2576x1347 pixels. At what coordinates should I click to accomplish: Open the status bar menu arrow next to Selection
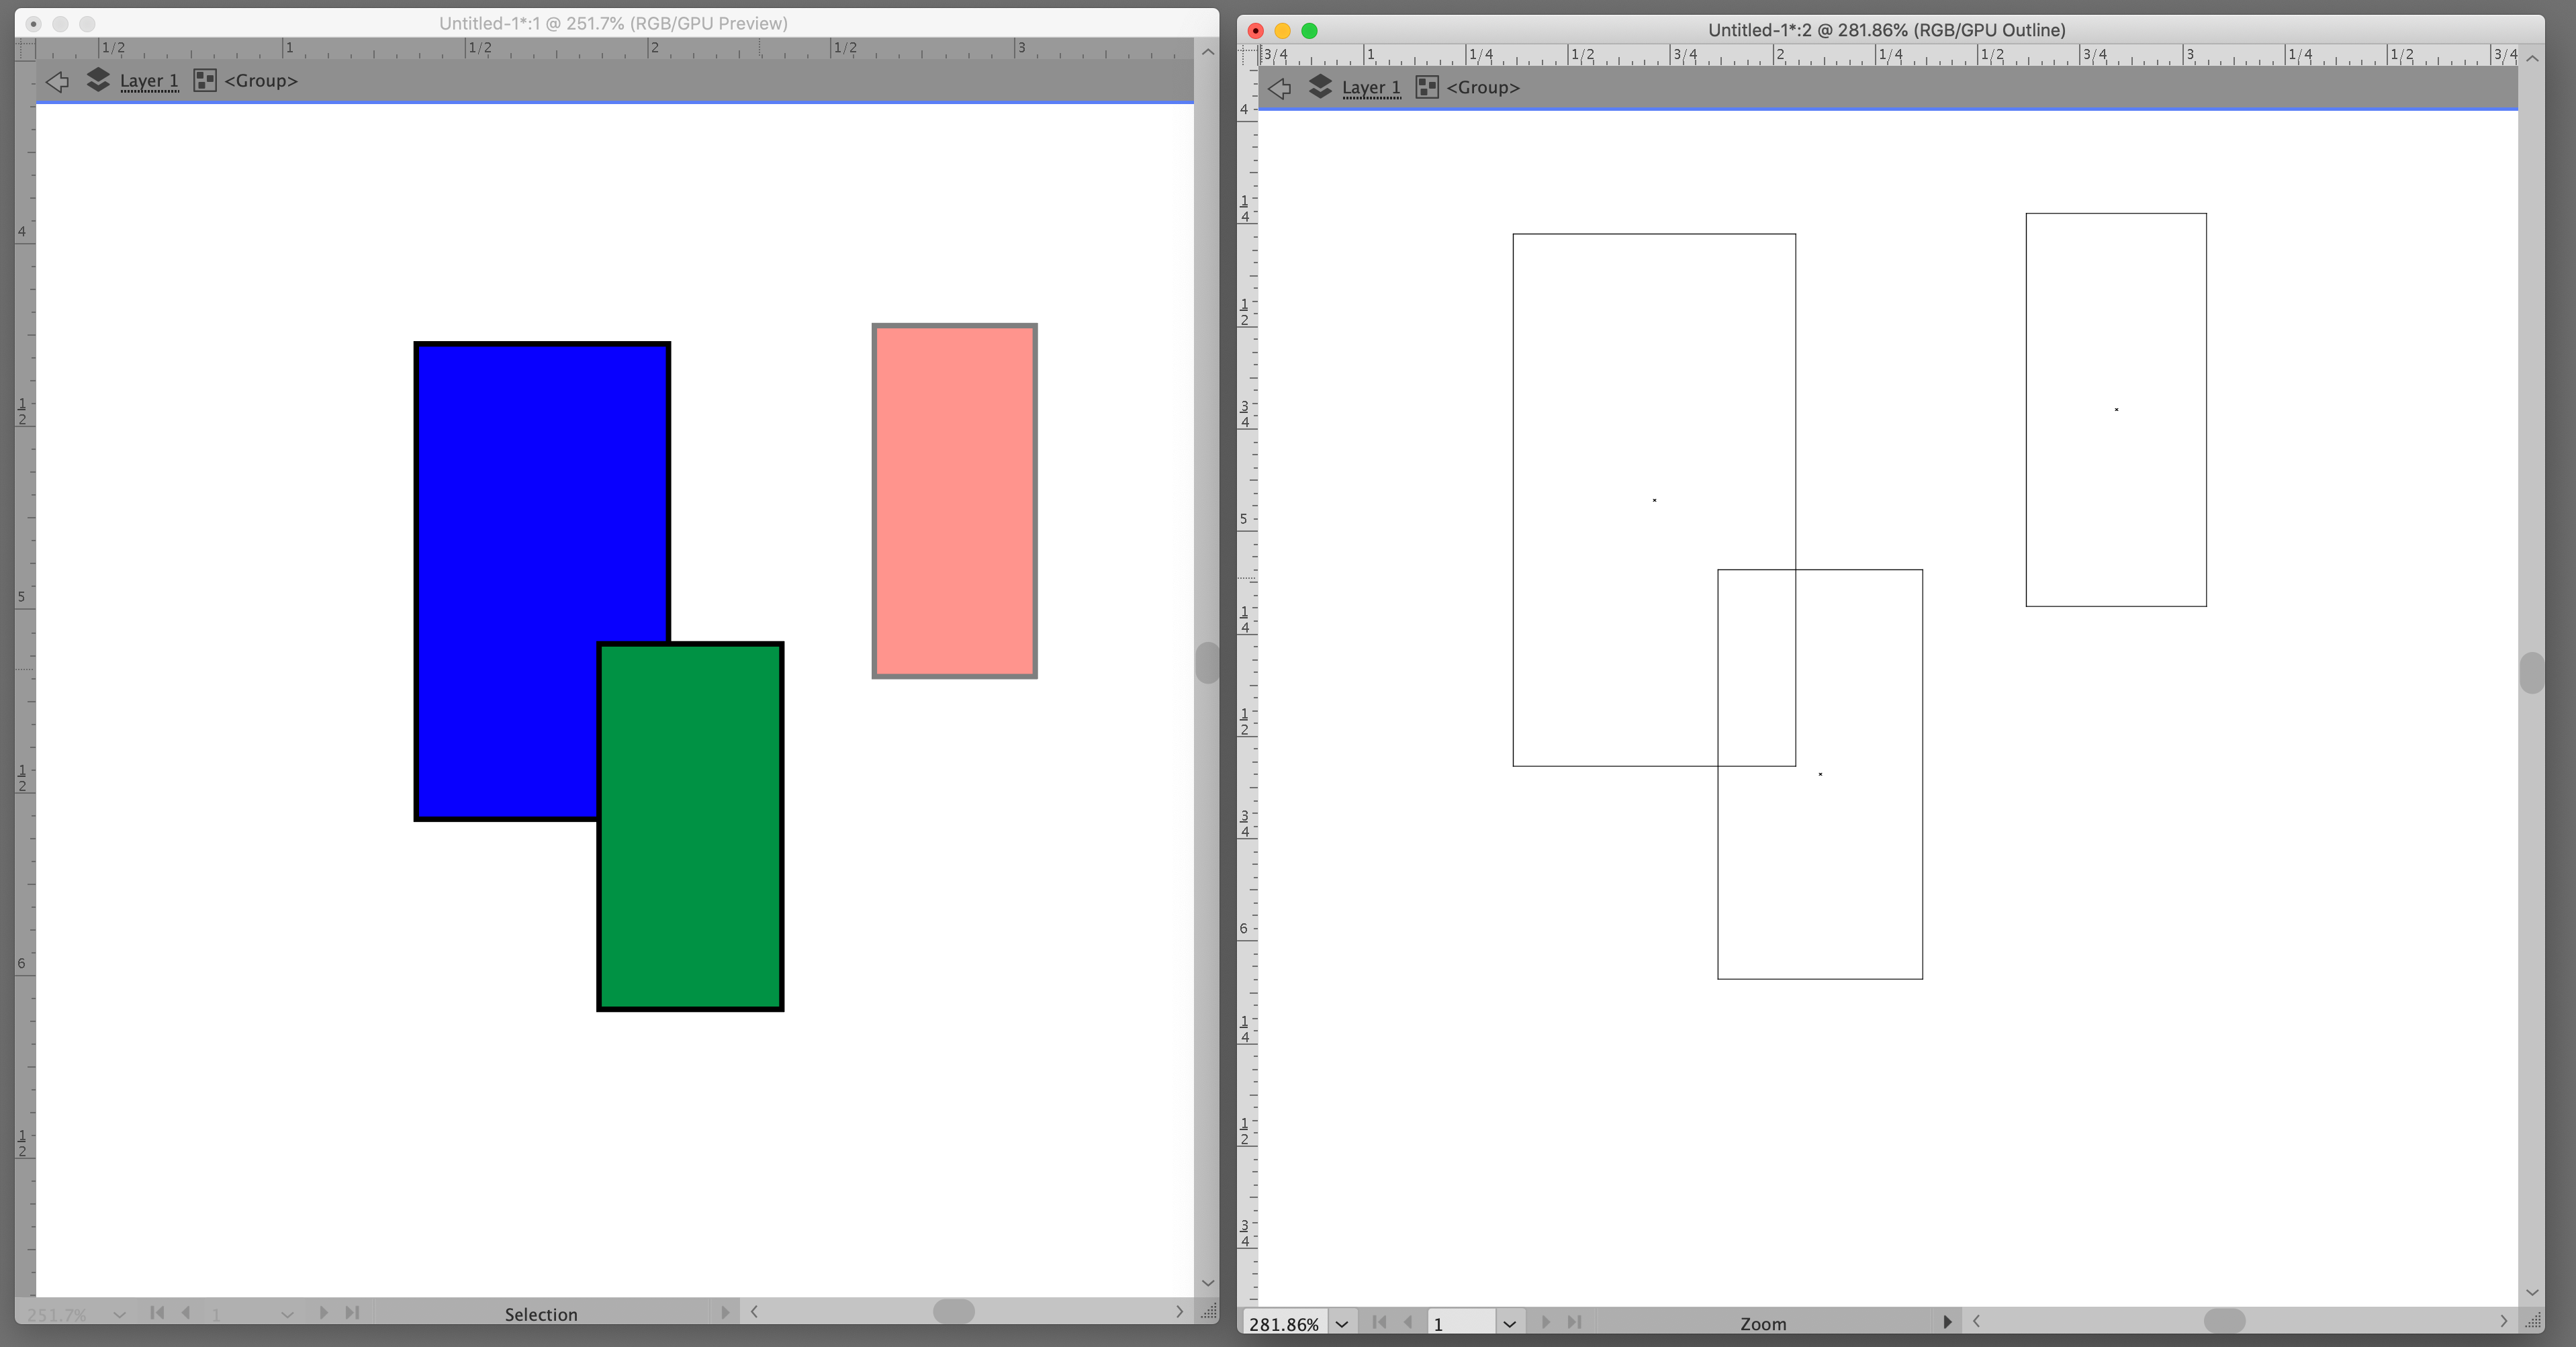(726, 1313)
